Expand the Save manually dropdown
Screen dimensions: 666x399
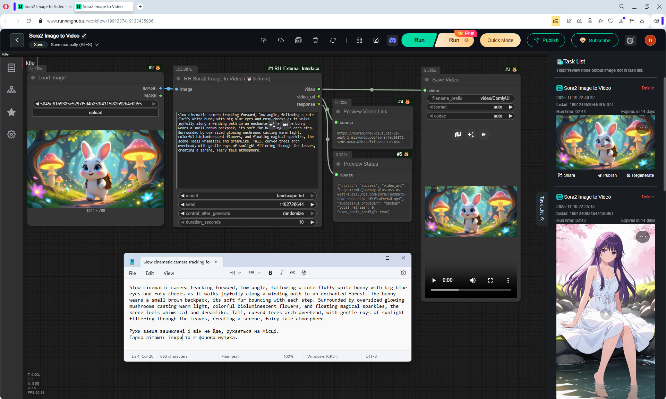point(97,45)
